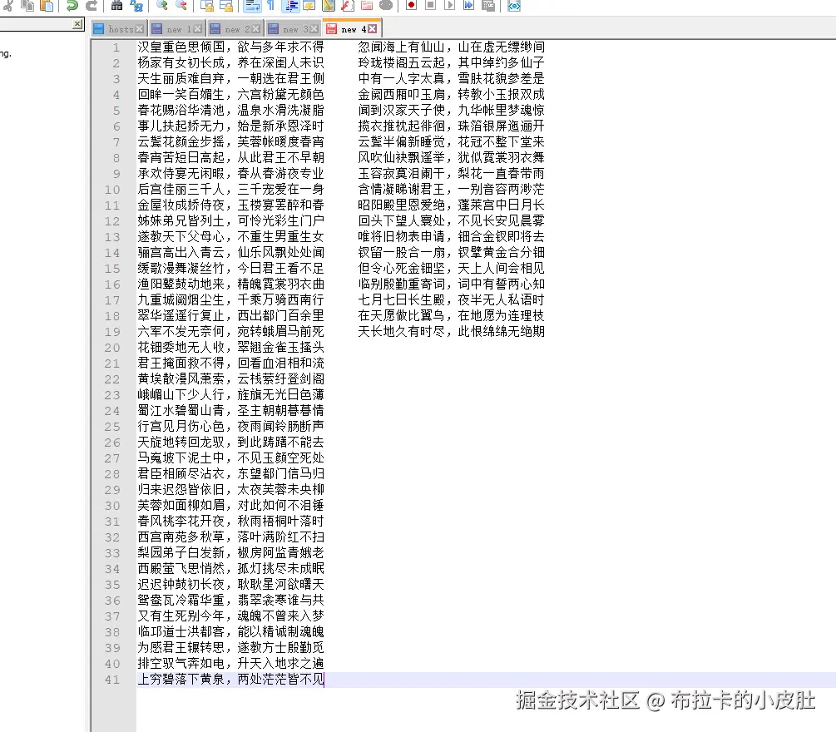Screen dimensions: 836x732
Task: Save the current recorded macro
Action: 490,6
